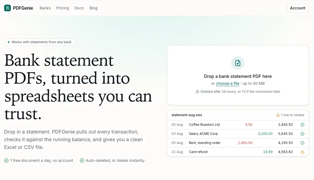Select the 'Salary ACME Corp' cell
The width and height of the screenshot is (314, 180).
pos(203,134)
